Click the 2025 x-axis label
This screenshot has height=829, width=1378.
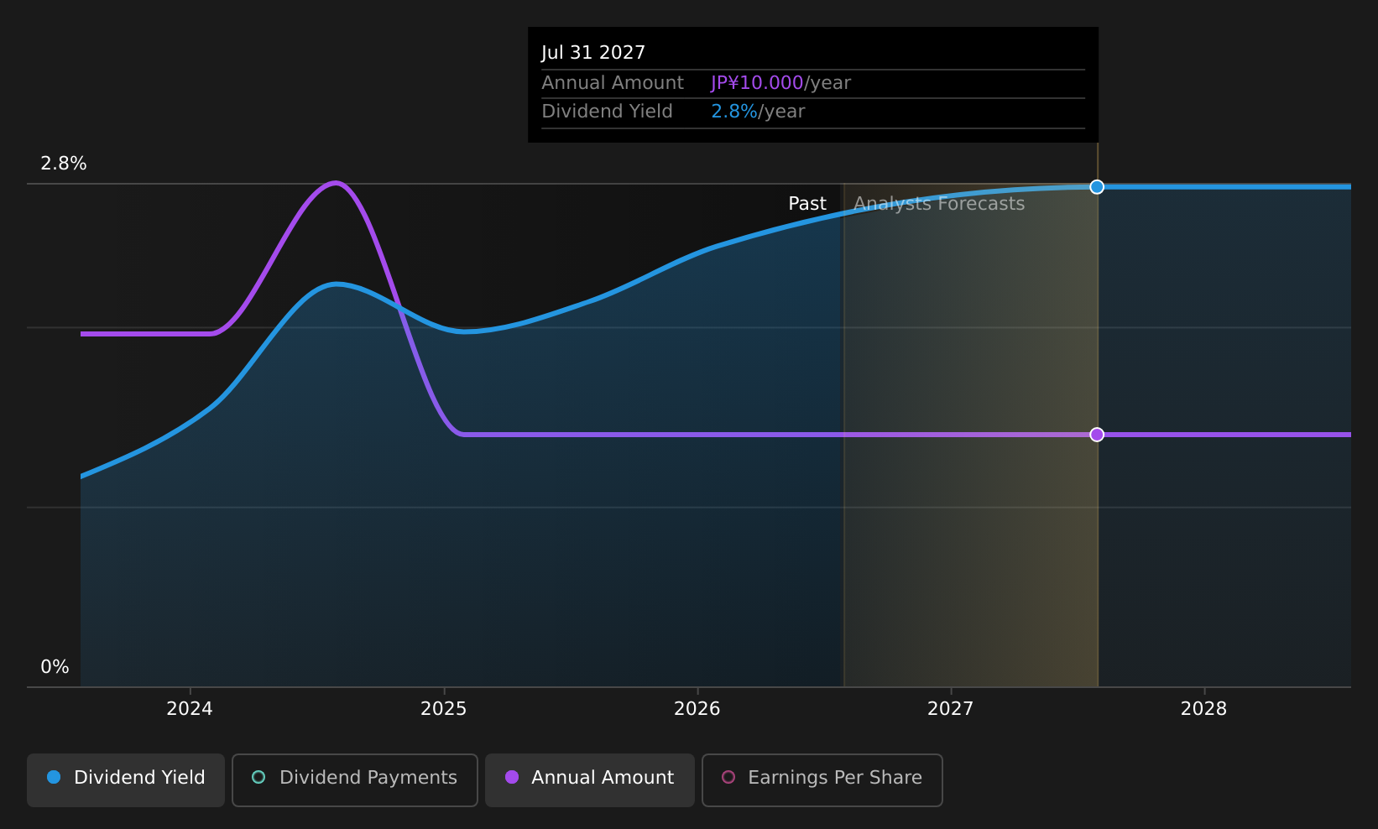(x=443, y=709)
